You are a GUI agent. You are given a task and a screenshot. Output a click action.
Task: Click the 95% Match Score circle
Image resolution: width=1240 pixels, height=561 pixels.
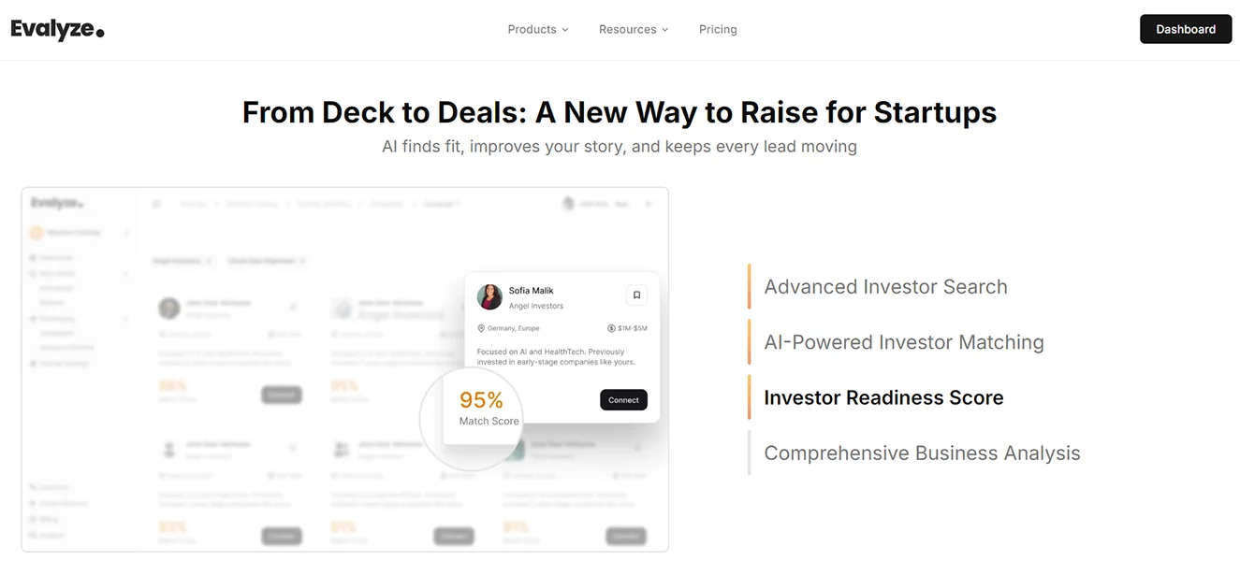471,419
